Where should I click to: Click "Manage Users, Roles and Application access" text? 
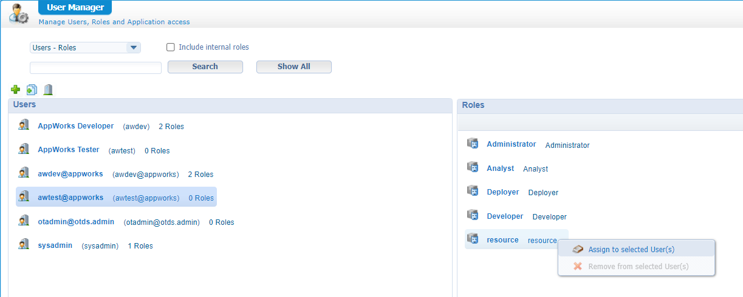[114, 22]
